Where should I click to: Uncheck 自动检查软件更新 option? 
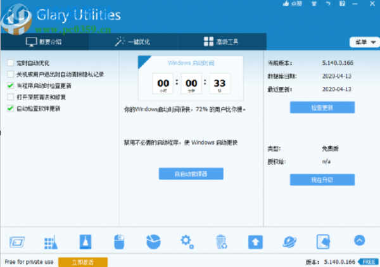(x=10, y=108)
